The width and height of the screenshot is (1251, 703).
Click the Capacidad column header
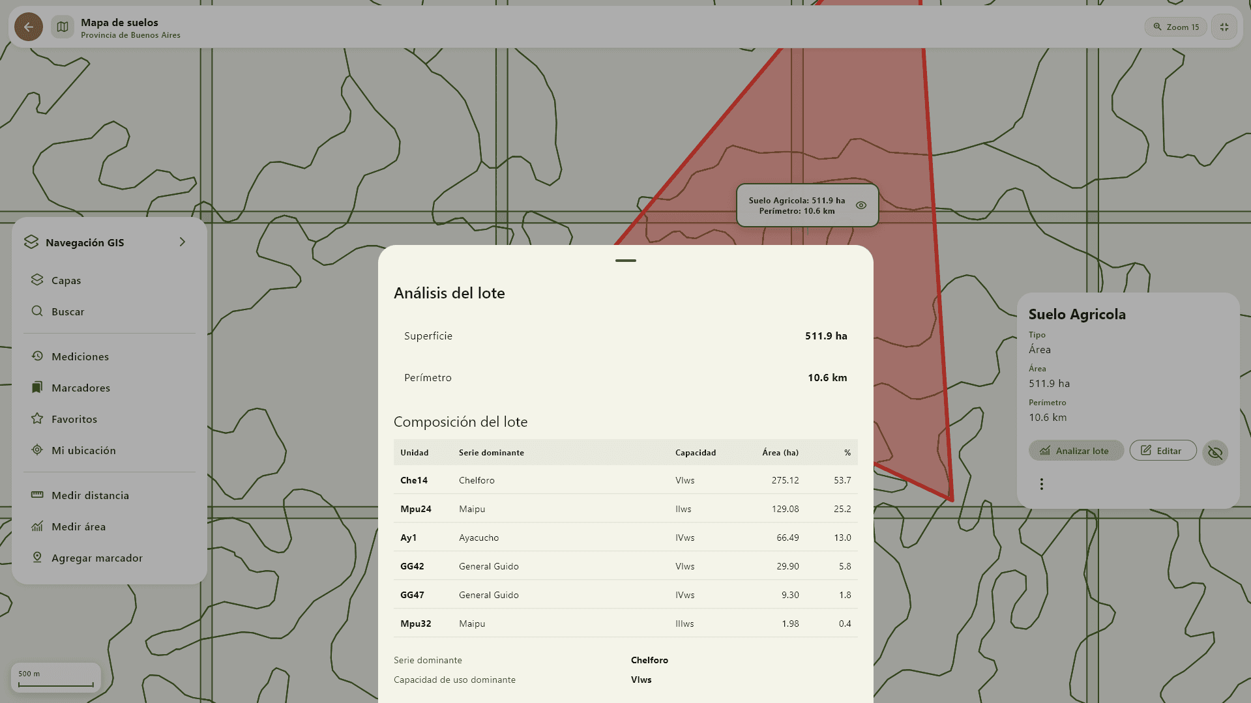click(x=696, y=453)
